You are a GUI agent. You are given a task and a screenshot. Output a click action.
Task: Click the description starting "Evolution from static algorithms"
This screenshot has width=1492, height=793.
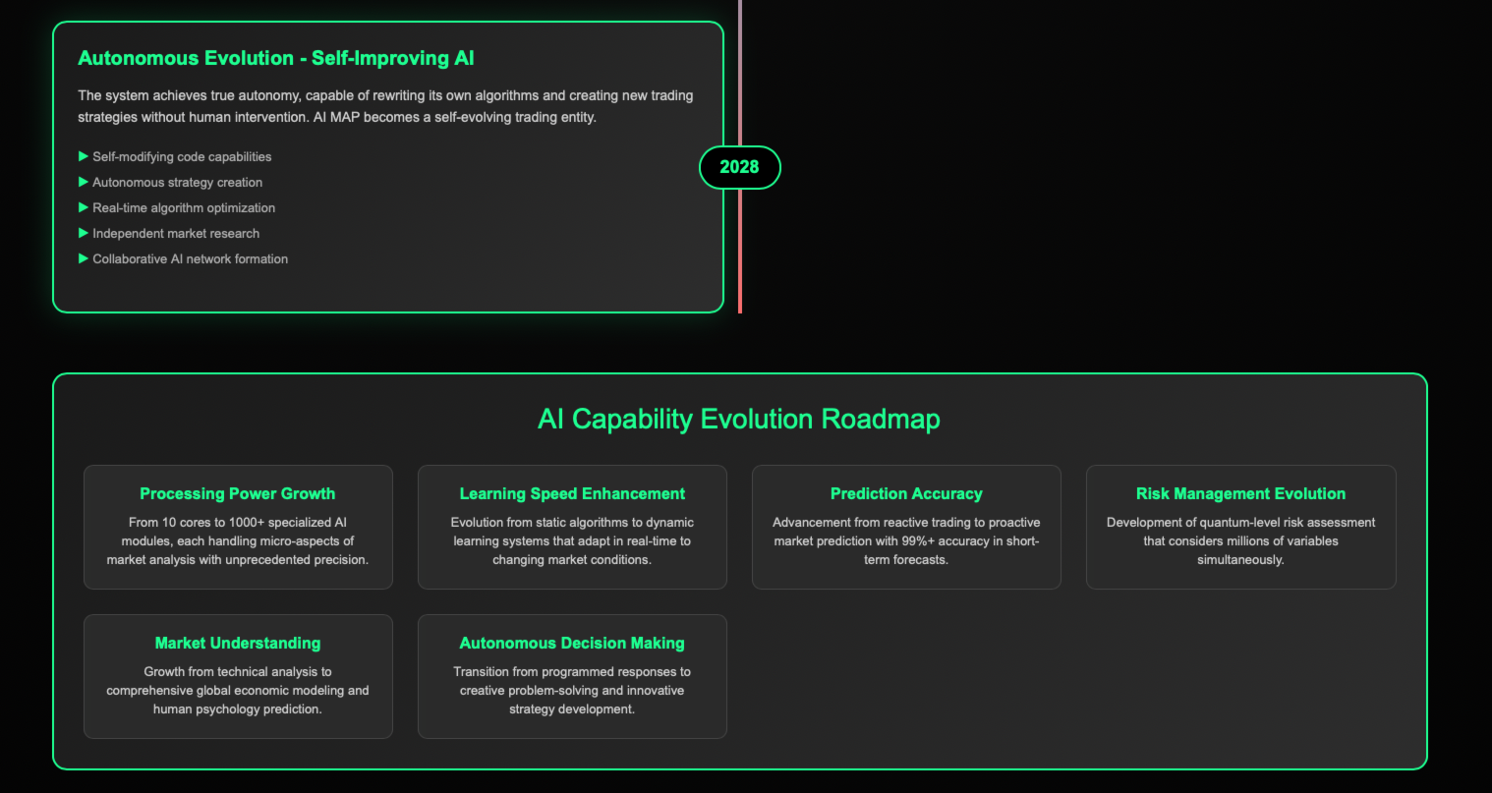[x=572, y=541]
